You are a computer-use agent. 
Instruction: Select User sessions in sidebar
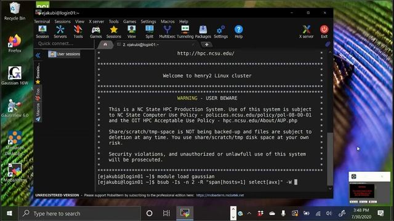65,54
